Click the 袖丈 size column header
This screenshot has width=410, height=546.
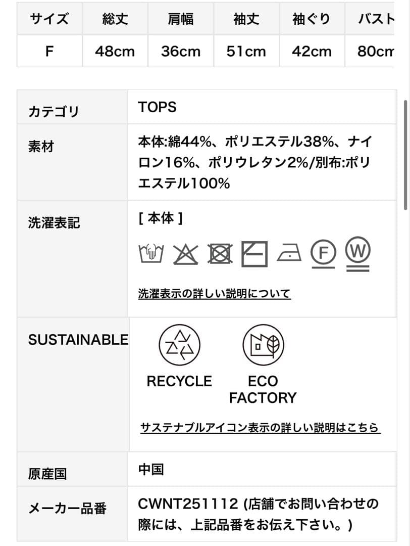pyautogui.click(x=246, y=19)
